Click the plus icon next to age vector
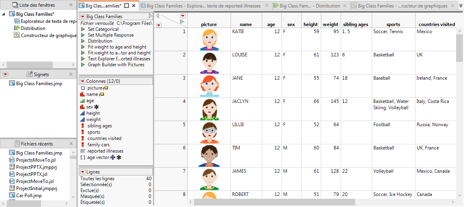 (x=113, y=157)
